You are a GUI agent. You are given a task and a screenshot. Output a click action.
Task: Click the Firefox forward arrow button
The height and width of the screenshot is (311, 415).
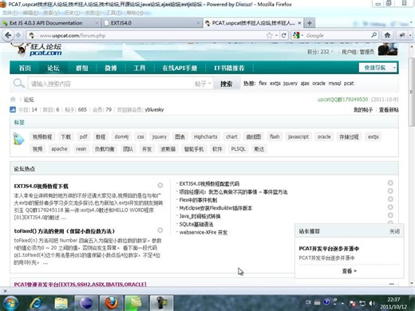pyautogui.click(x=18, y=35)
